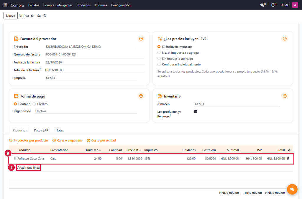Delete the Refresco Coca-Cola line with trash icon
The width and height of the screenshot is (302, 199).
tap(288, 159)
